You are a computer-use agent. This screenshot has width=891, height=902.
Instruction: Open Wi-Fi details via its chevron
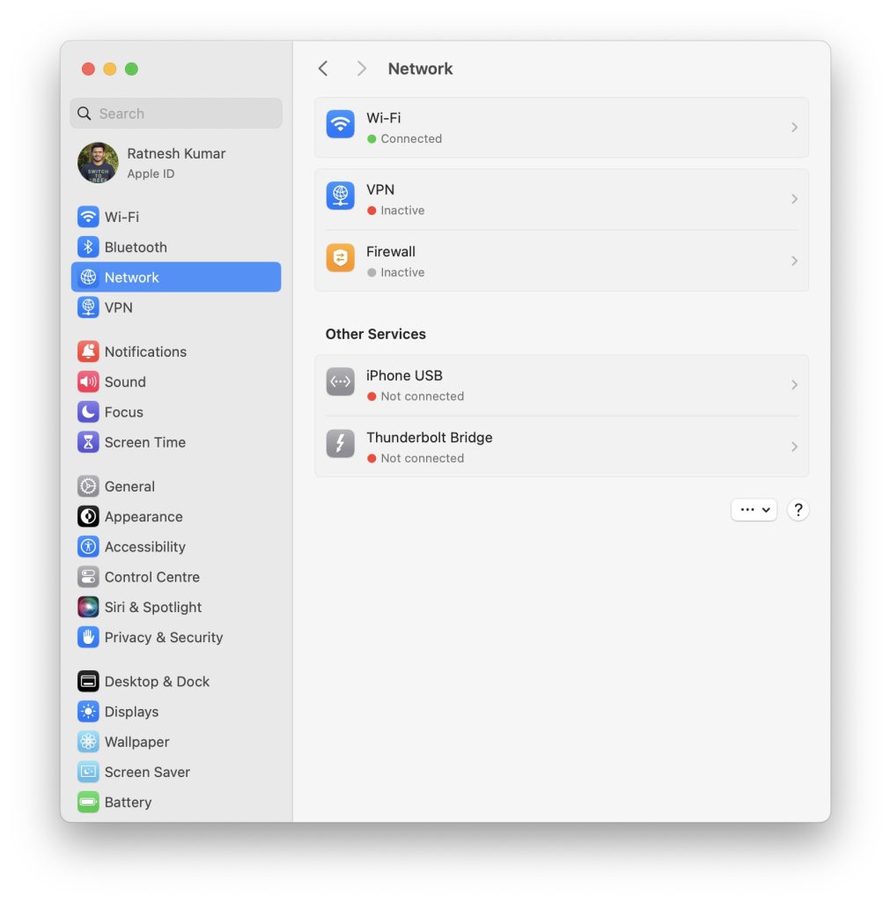[x=794, y=127]
